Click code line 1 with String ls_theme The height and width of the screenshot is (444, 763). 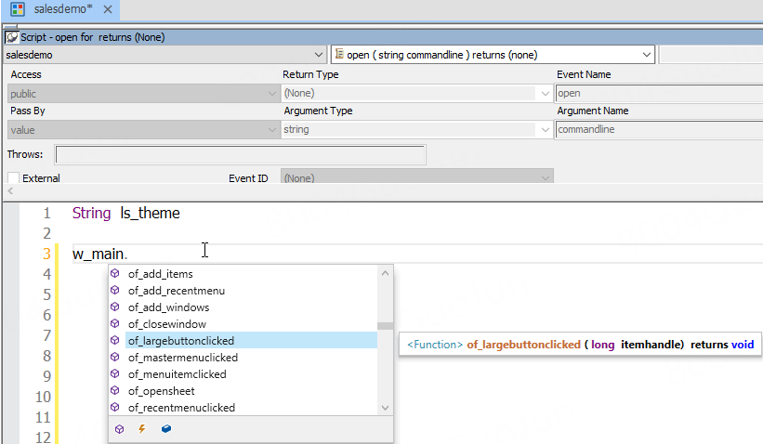pyautogui.click(x=125, y=214)
